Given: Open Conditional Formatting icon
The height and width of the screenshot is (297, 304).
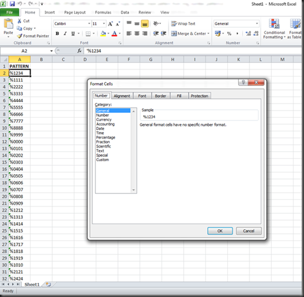Looking at the screenshot, I should [274, 24].
